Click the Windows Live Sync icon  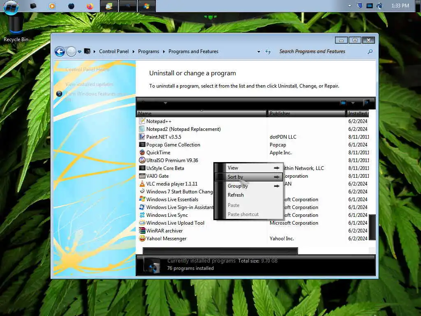tap(142, 215)
